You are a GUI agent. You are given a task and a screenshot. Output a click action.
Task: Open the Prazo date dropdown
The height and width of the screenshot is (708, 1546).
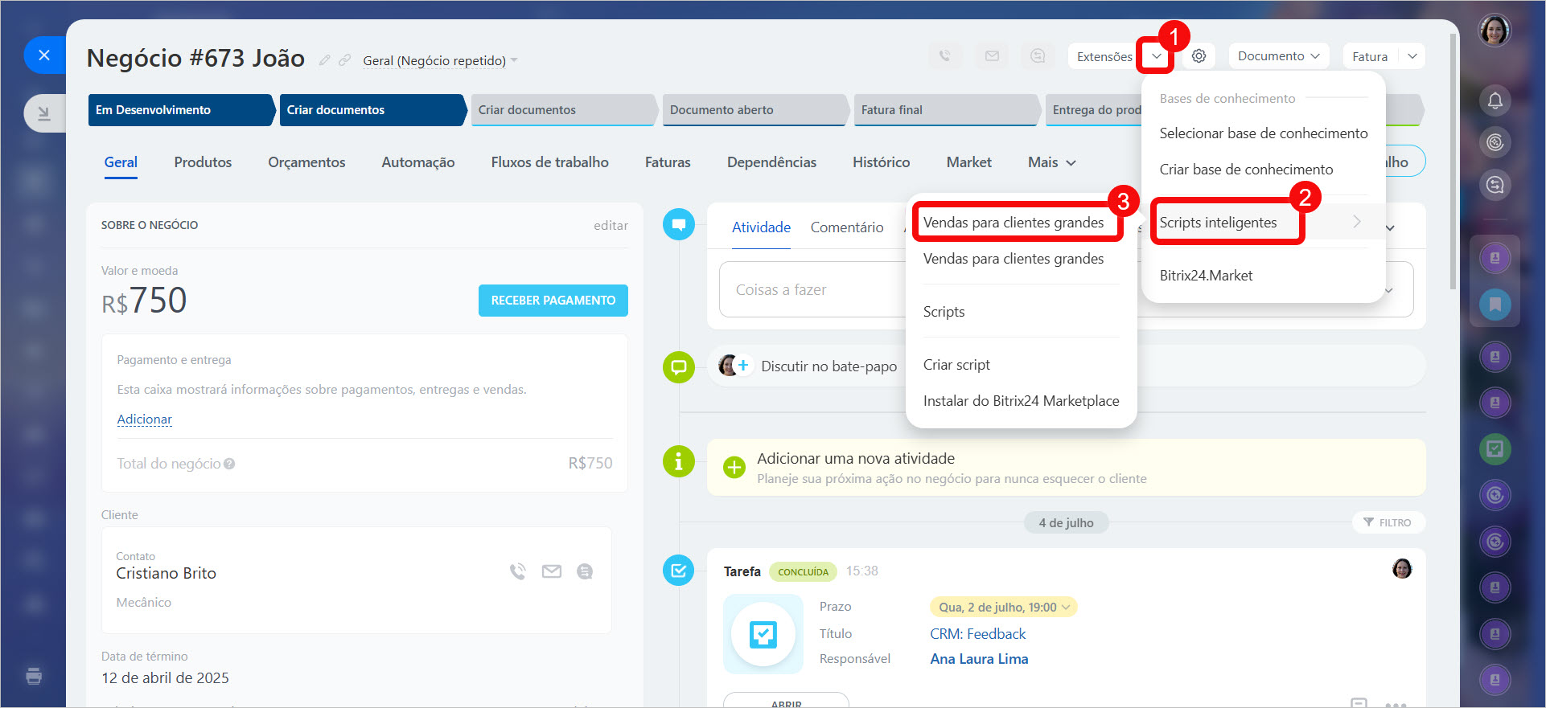coord(1003,607)
